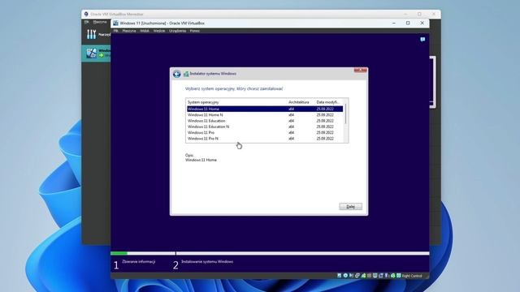Click the audio status bar icon
Screen dimensions: 520x292
click(351, 276)
